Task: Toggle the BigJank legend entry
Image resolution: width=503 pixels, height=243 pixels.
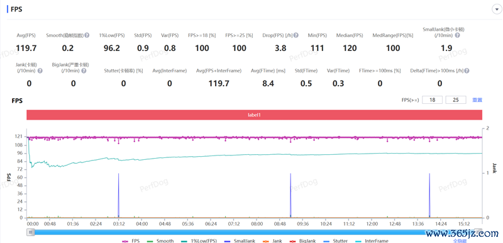Action: point(302,240)
